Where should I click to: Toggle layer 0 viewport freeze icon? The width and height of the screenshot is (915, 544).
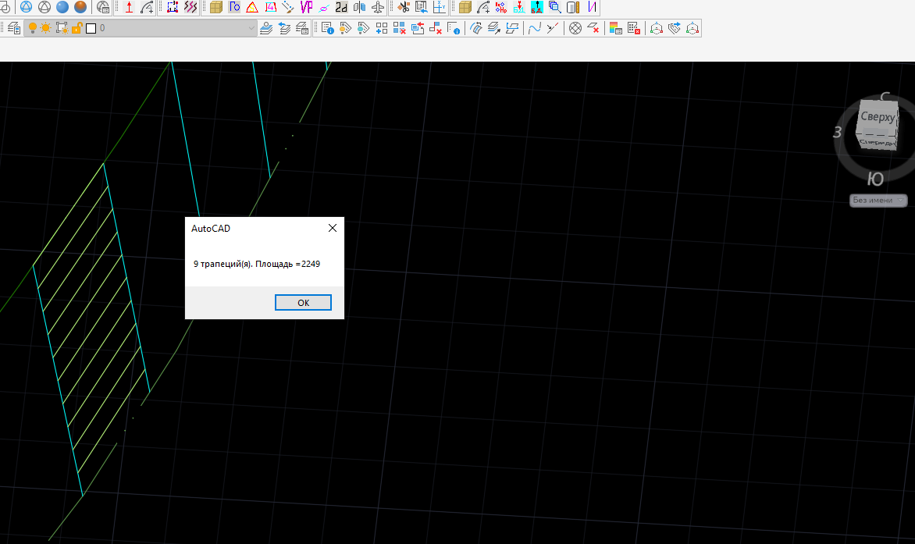pyautogui.click(x=61, y=28)
